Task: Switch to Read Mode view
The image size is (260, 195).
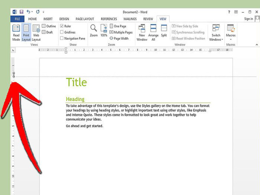Action: [16, 32]
